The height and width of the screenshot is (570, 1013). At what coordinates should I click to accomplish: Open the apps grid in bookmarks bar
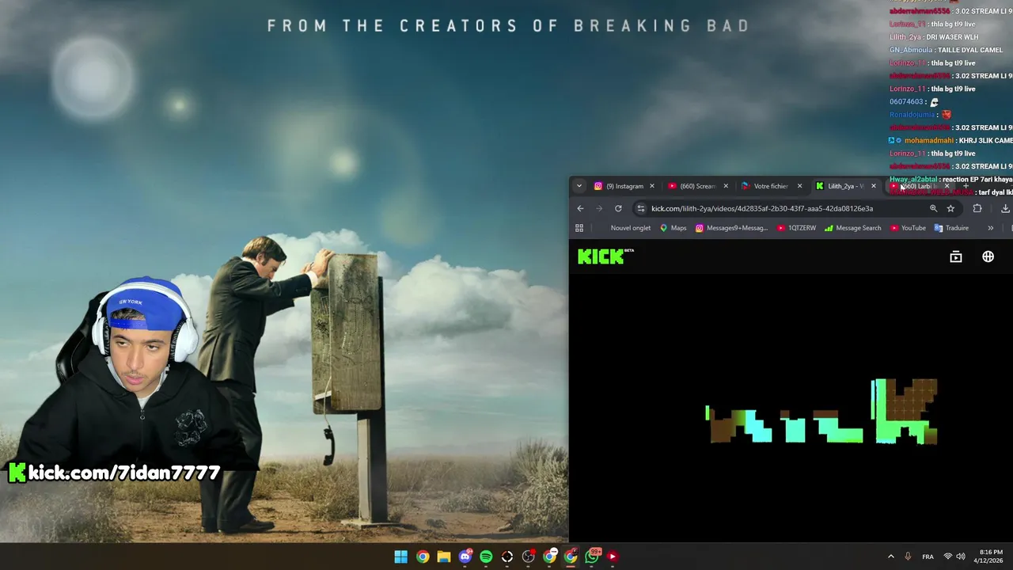[579, 228]
